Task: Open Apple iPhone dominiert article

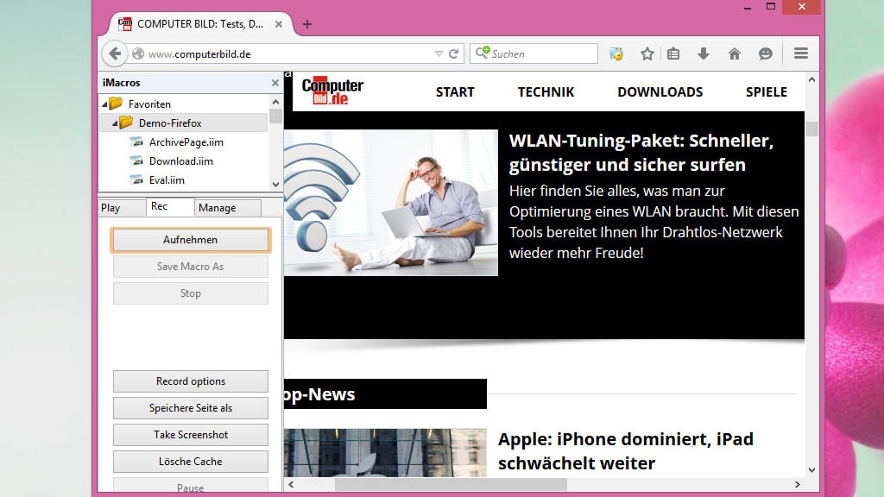Action: click(625, 450)
